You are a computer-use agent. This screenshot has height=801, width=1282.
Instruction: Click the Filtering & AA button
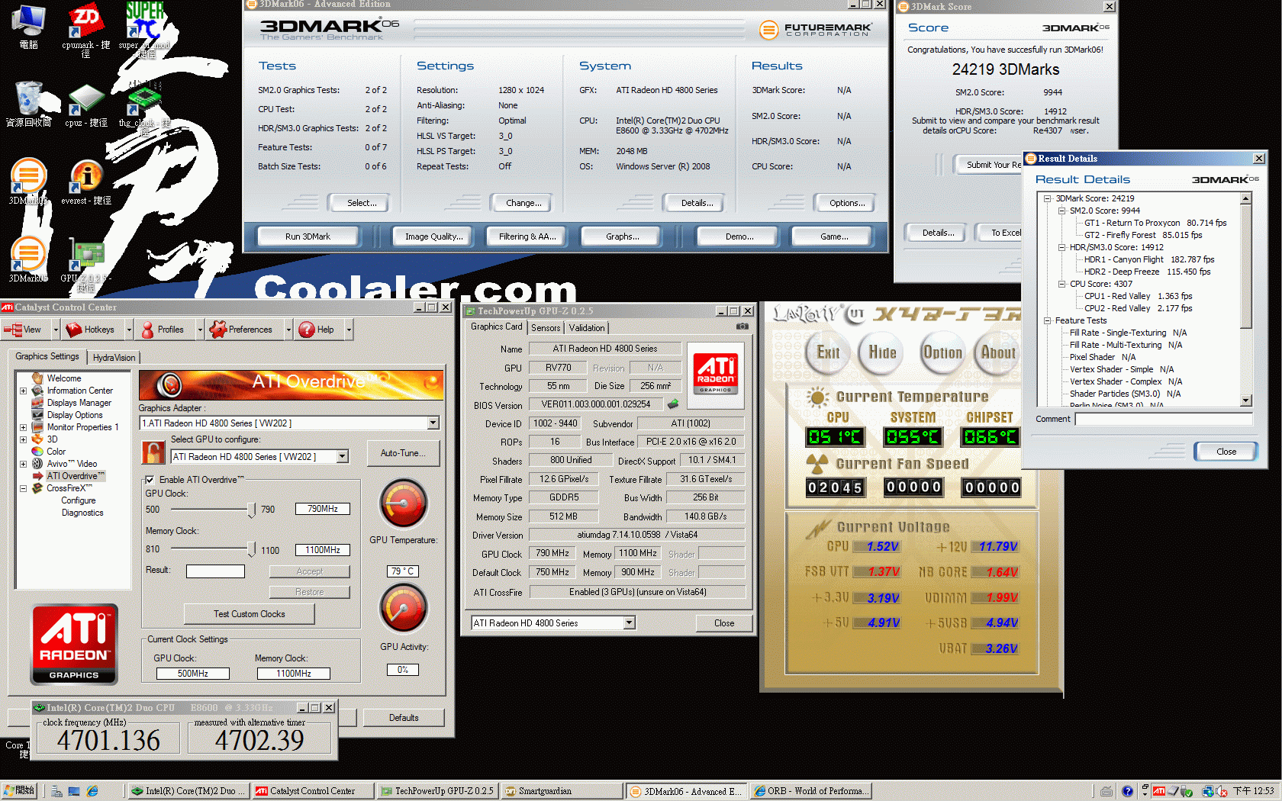click(527, 236)
